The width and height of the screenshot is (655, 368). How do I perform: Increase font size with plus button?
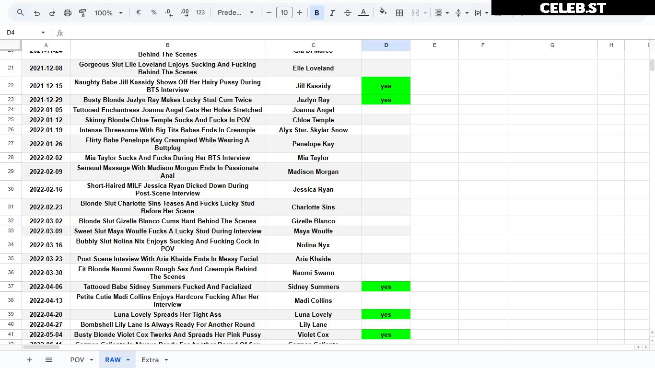(x=300, y=13)
